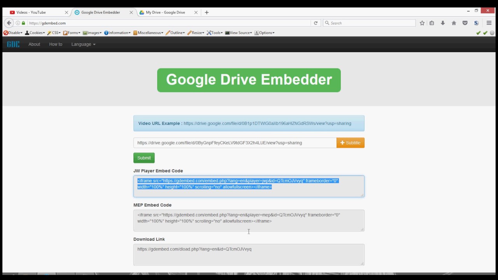
Task: Click the search magnifier icon
Action: pos(327,23)
